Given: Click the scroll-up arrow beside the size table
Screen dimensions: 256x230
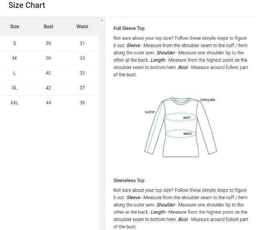Looking at the screenshot, I should click(x=102, y=20).
